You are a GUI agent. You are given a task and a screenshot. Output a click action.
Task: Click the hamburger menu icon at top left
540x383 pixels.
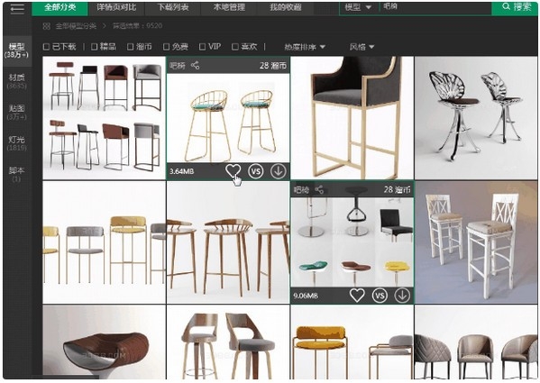click(x=16, y=8)
